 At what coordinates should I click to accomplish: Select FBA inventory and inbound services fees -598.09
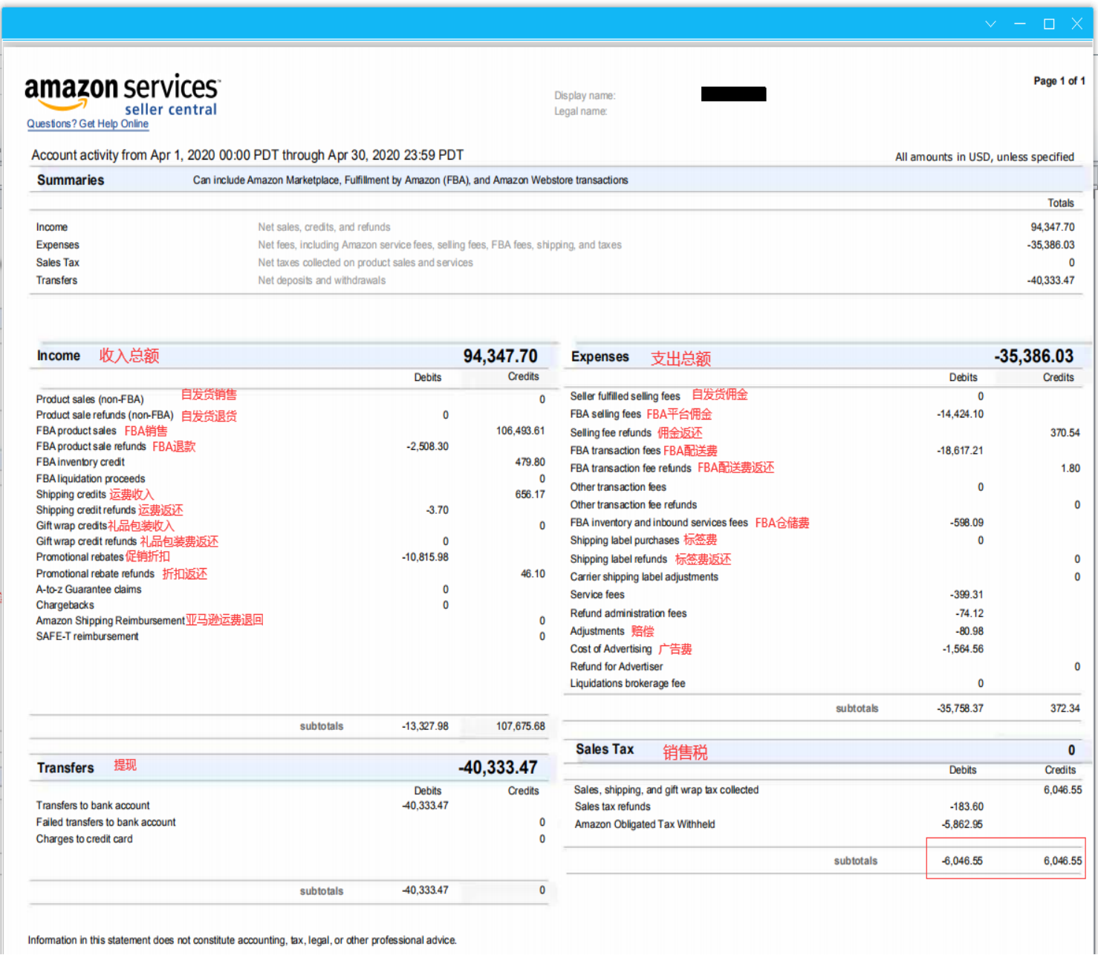(967, 523)
